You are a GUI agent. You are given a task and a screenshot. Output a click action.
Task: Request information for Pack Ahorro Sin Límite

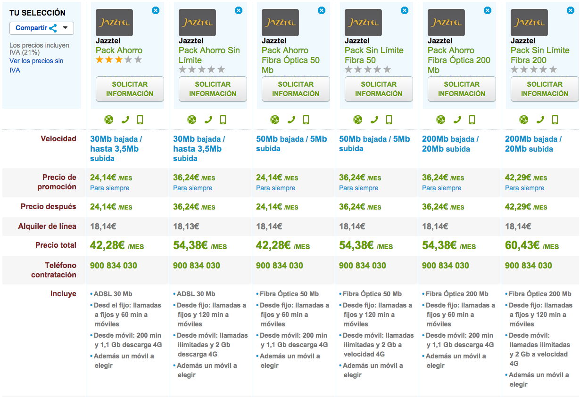coord(213,89)
